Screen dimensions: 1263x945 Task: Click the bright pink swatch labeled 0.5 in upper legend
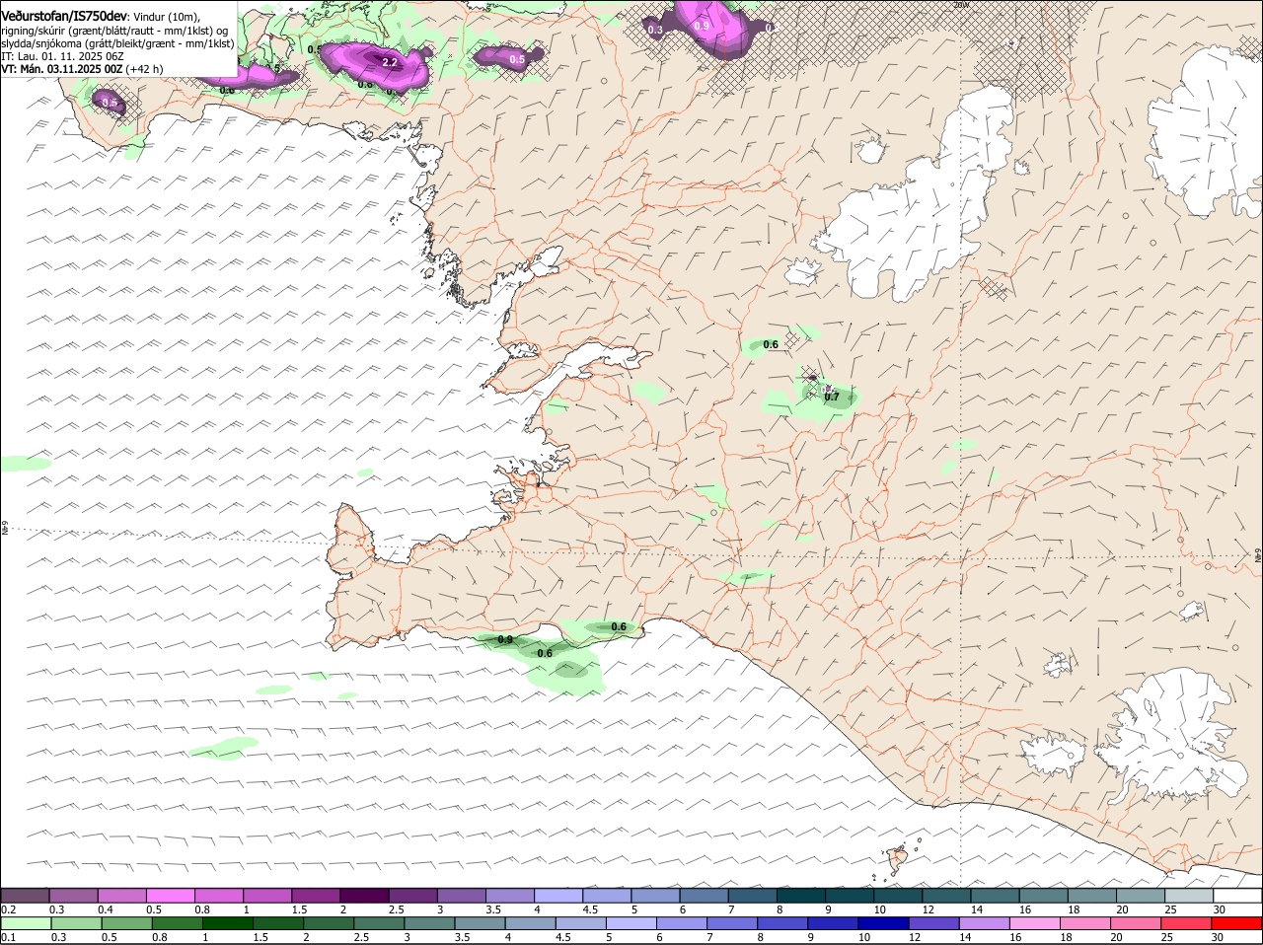(x=172, y=895)
